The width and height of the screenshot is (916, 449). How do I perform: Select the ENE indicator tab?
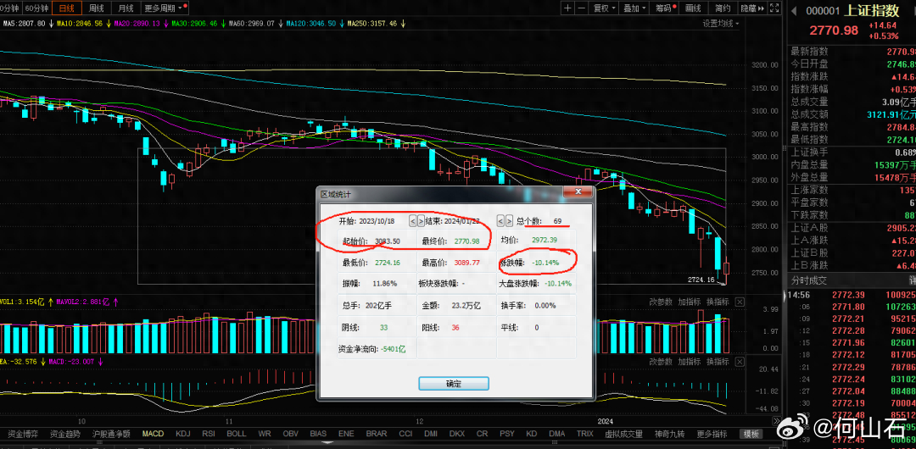pos(346,434)
